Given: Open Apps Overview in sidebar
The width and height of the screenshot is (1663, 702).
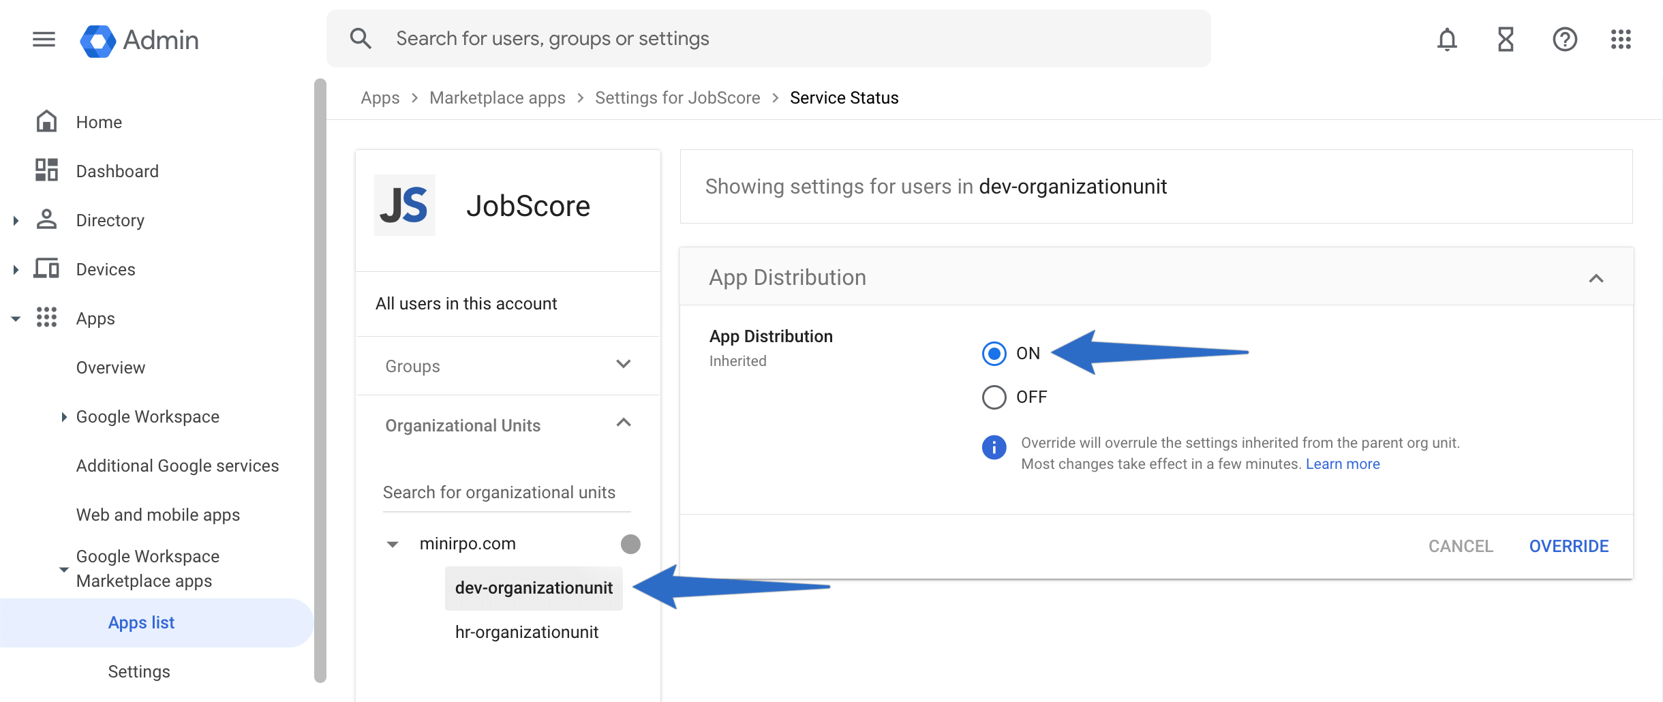Looking at the screenshot, I should 110,367.
